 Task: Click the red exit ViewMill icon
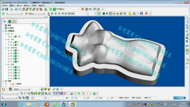[x=146, y=13]
